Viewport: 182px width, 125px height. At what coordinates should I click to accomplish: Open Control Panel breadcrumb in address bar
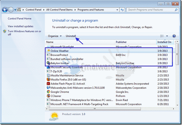pos(34,10)
